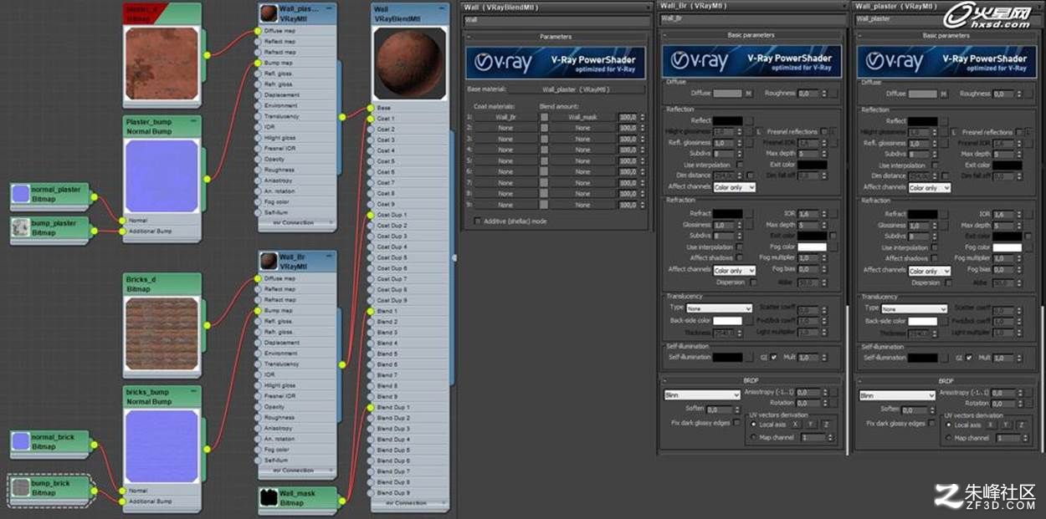Toggle Fix dark glossy edges in Wall_plaster panel
Image resolution: width=1046 pixels, height=519 pixels.
point(931,424)
